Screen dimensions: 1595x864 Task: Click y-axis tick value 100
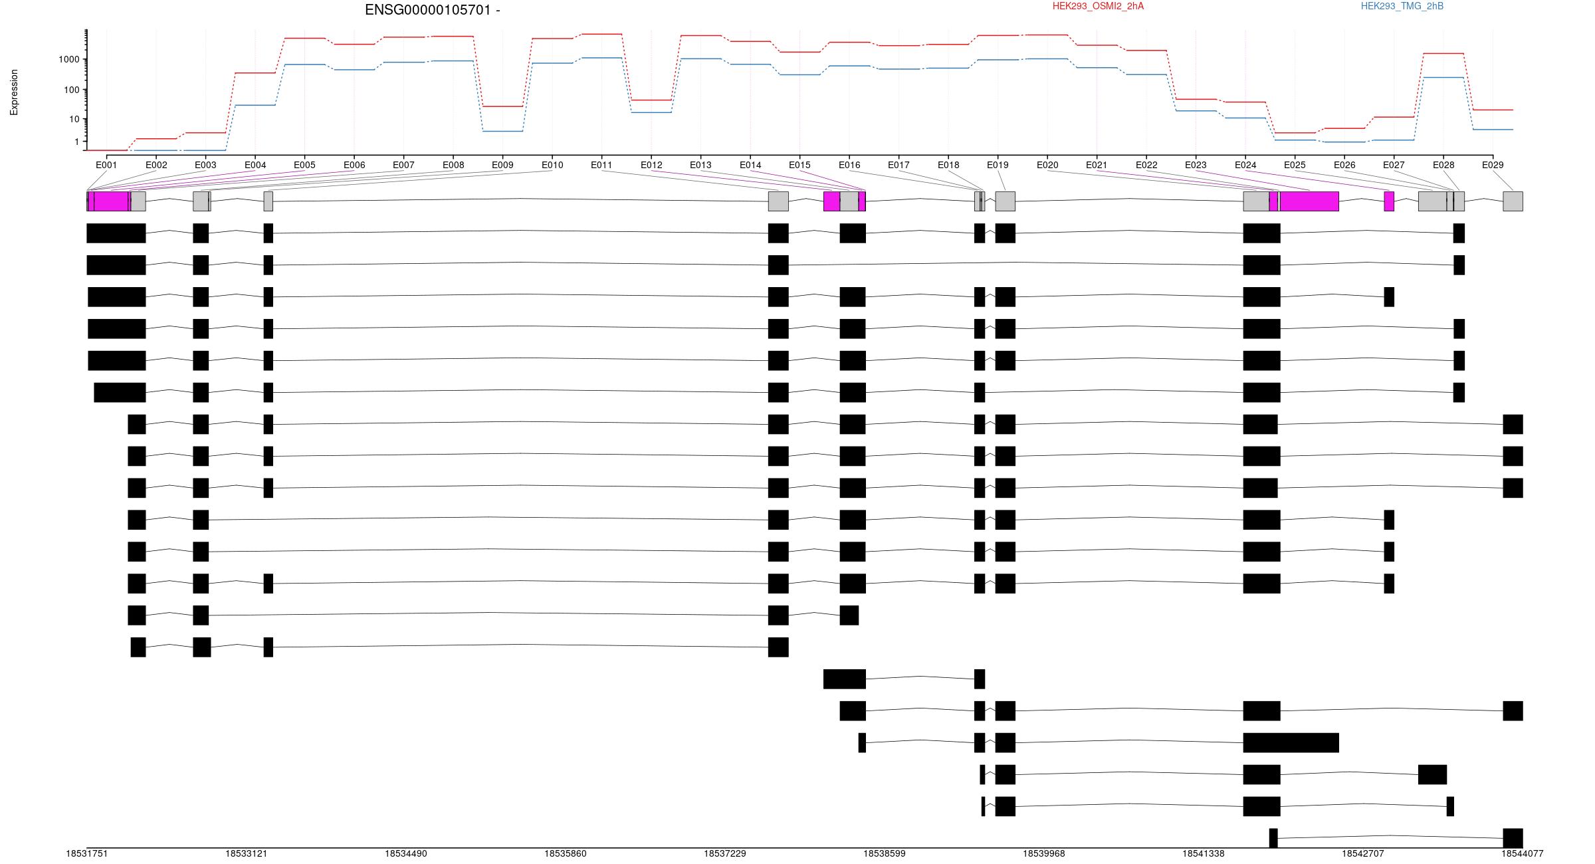(72, 90)
